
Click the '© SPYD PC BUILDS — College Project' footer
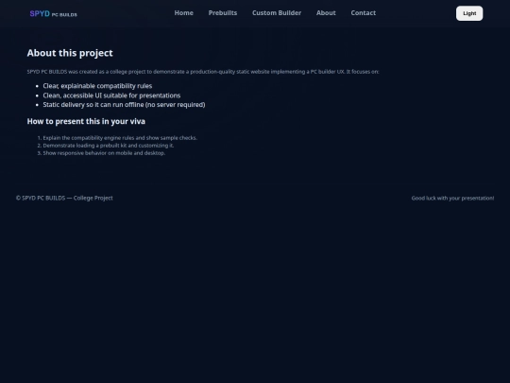pos(64,198)
